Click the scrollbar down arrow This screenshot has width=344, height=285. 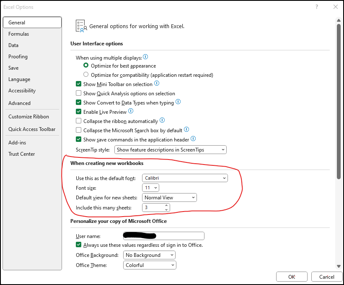click(x=339, y=266)
